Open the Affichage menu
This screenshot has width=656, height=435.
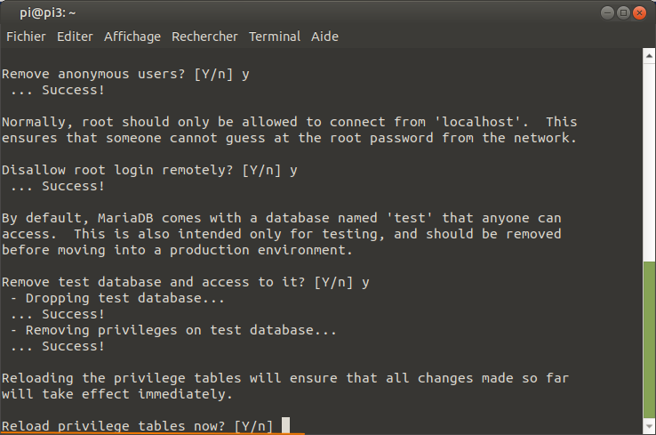click(x=132, y=36)
